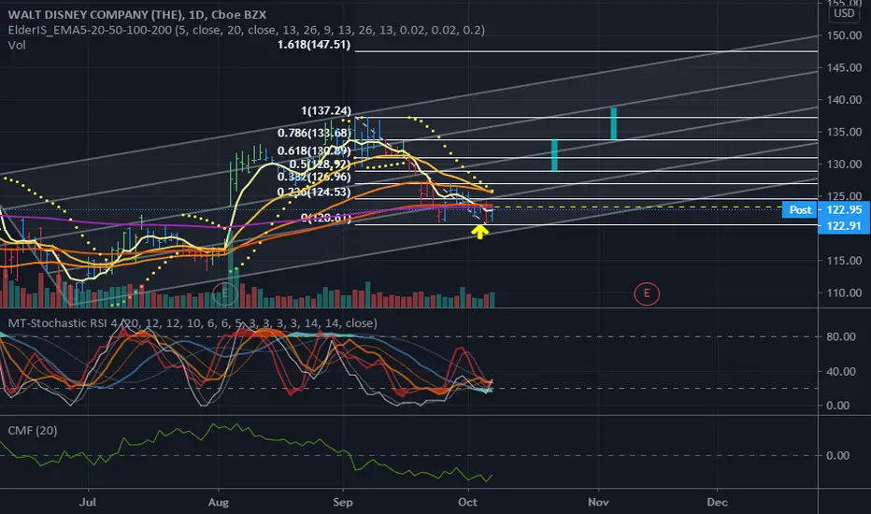Screen dimensions: 871x514
Task: Click the 110.00 price axis label
Action: click(x=844, y=293)
